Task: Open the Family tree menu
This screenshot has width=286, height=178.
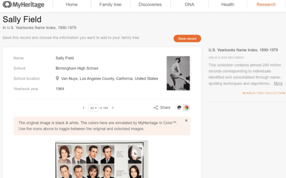Action: (111, 5)
